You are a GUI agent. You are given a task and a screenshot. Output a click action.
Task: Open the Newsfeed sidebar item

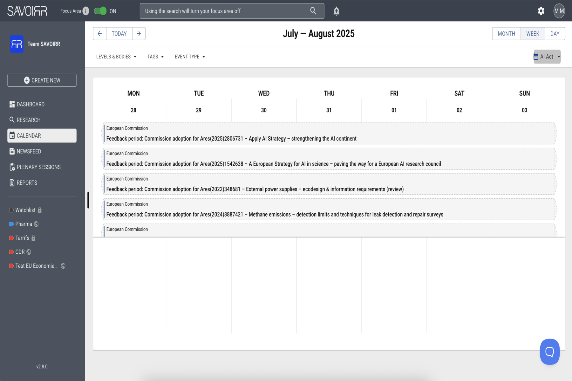pos(42,151)
